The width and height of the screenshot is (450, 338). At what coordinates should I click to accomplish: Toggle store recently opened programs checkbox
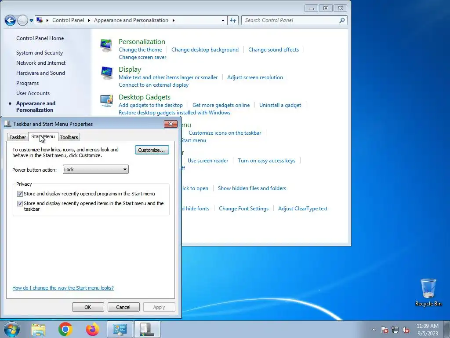point(20,194)
